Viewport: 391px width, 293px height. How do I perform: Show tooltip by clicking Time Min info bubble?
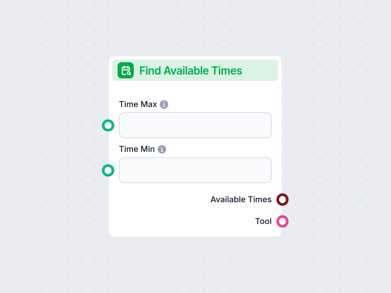click(162, 149)
